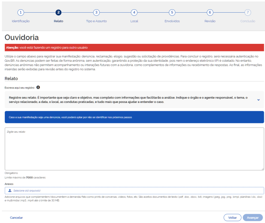The width and height of the screenshot is (265, 223).
Task: Toggle the Registre seu relato instruction panel
Action: coord(134,100)
